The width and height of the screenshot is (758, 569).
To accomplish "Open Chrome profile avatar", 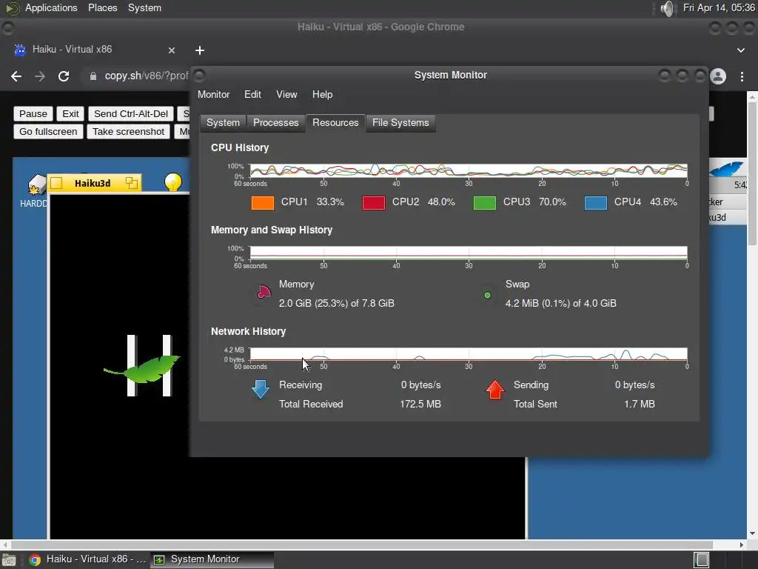I will pyautogui.click(x=718, y=76).
